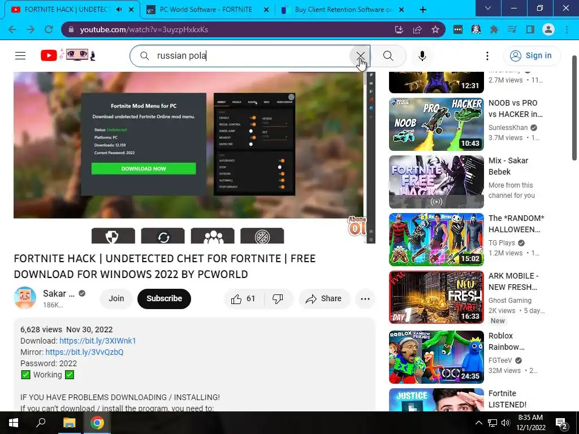Open Download link bit.ly/3XIWnk1

tap(98, 341)
